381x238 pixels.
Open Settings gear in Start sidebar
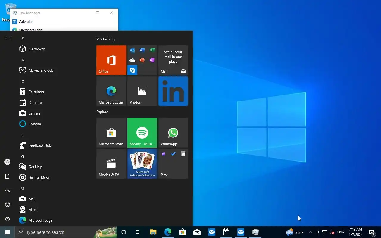point(7,205)
